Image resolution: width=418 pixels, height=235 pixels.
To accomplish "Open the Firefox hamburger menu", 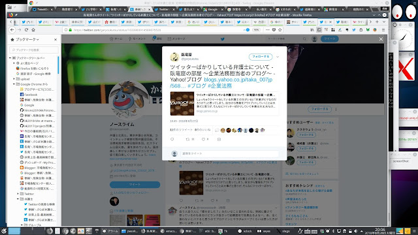I will pos(383,30).
